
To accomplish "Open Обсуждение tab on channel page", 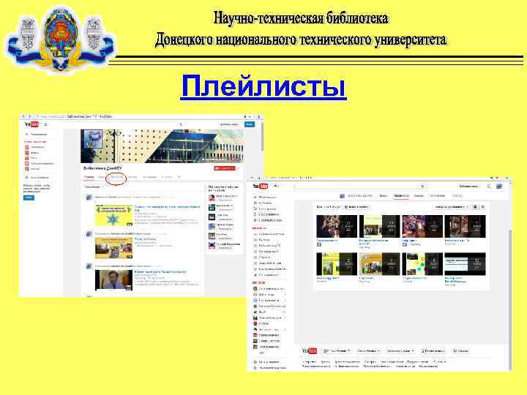I will click(149, 177).
